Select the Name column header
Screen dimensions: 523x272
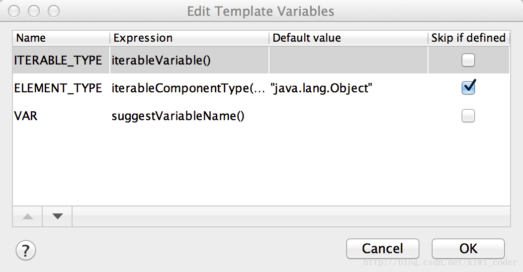(61, 38)
